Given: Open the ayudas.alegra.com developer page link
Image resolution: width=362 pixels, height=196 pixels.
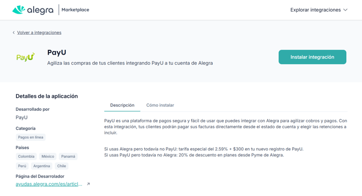Looking at the screenshot, I should point(49,184).
